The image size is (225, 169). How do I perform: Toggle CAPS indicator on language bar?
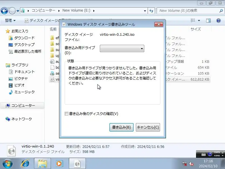tap(217, 152)
